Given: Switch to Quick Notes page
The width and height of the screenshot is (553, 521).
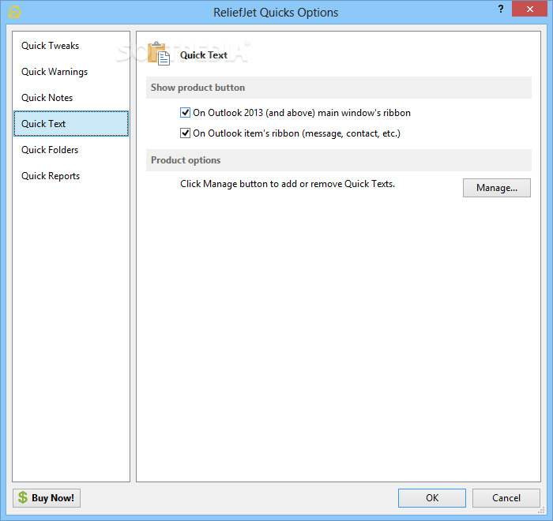Looking at the screenshot, I should [71, 98].
